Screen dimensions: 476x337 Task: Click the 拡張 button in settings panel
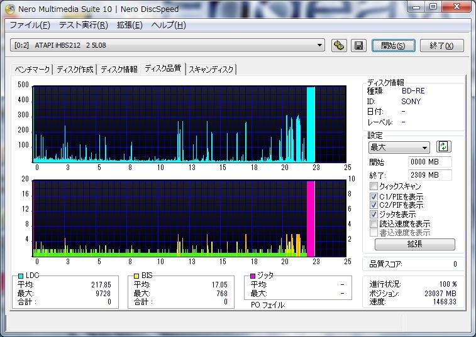(414, 244)
